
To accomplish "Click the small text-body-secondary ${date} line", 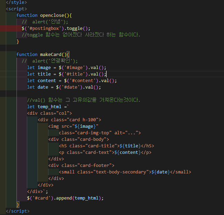I will [x=125, y=172].
